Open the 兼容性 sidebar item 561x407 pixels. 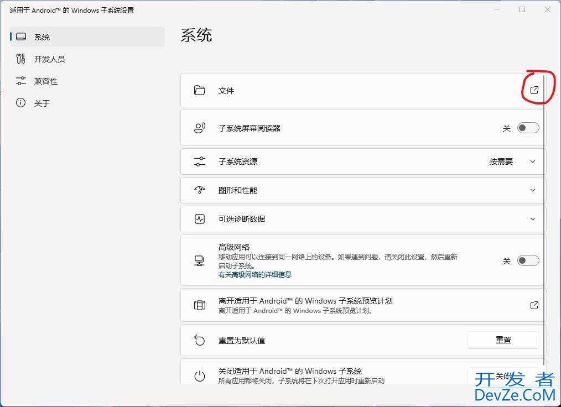click(x=46, y=81)
